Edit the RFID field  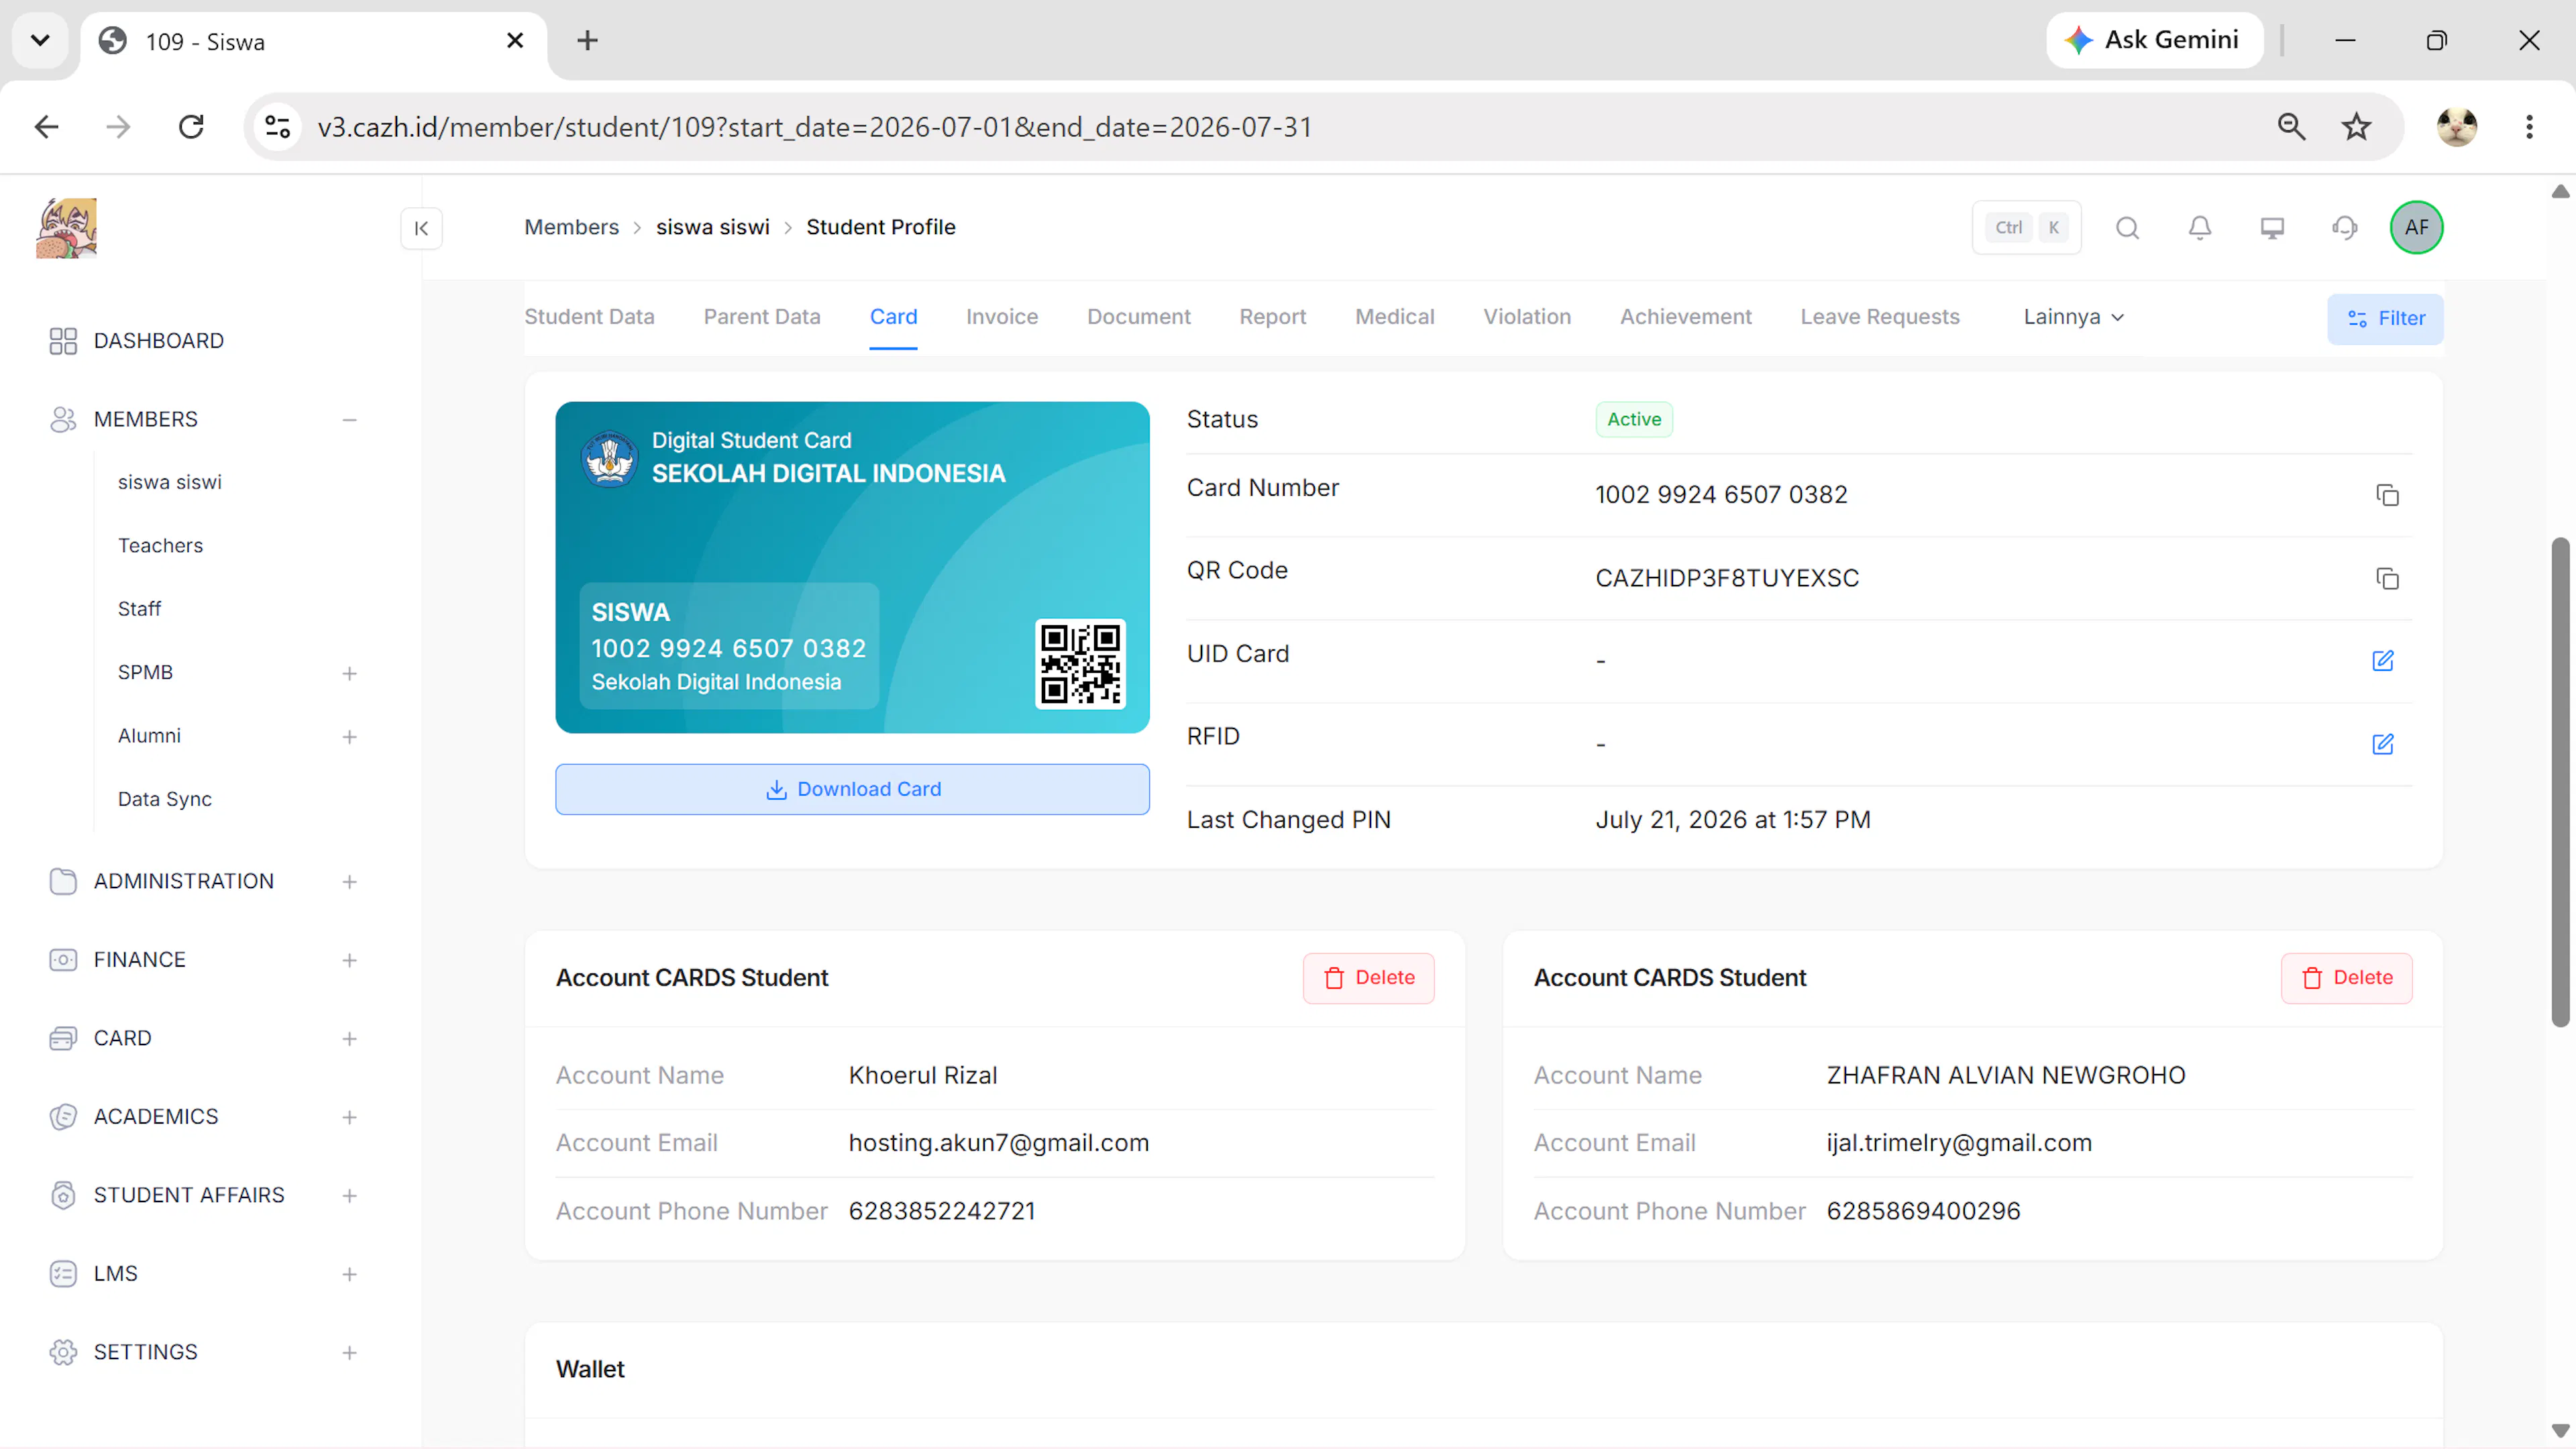[x=2383, y=744]
